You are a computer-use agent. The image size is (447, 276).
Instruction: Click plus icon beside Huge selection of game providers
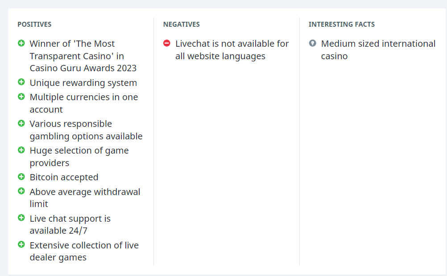click(21, 150)
